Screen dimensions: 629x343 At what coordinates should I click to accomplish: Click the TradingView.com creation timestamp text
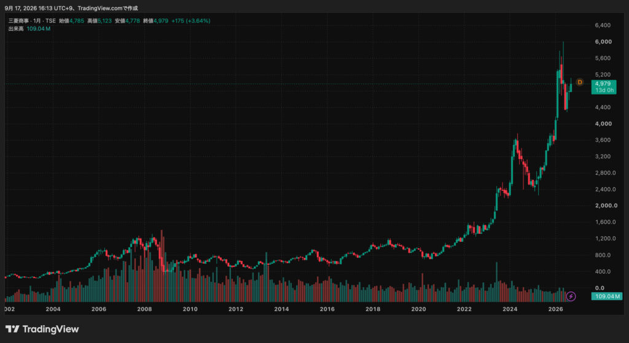tap(71, 8)
